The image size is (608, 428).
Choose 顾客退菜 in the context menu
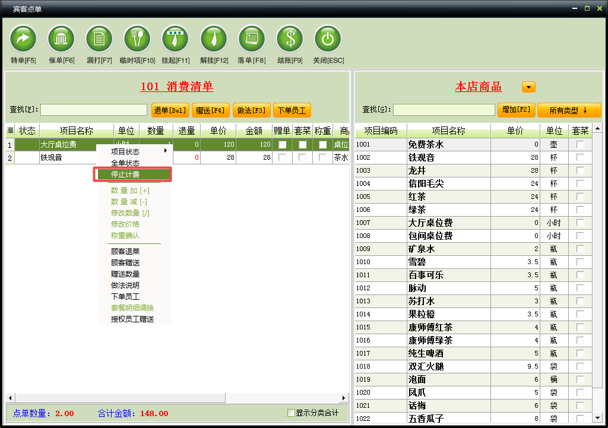(125, 252)
